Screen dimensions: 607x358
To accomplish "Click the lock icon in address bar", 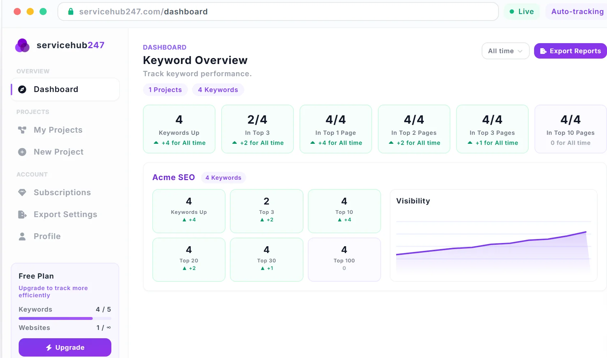I will (71, 12).
